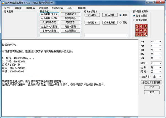
Task: Click the 81数解释(个人) button
Action: (49, 14)
